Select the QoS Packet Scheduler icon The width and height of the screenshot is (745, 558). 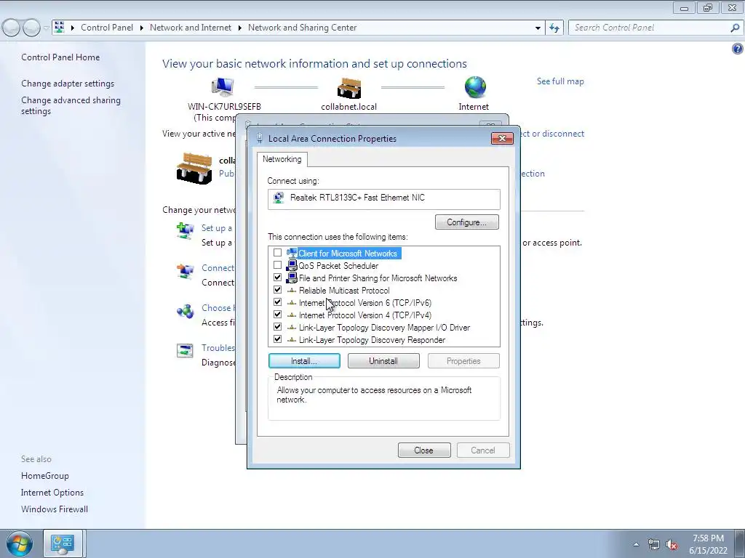click(x=292, y=266)
